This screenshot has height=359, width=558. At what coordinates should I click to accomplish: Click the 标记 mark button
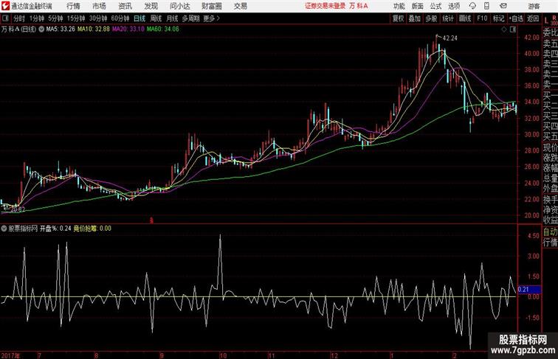pos(498,18)
